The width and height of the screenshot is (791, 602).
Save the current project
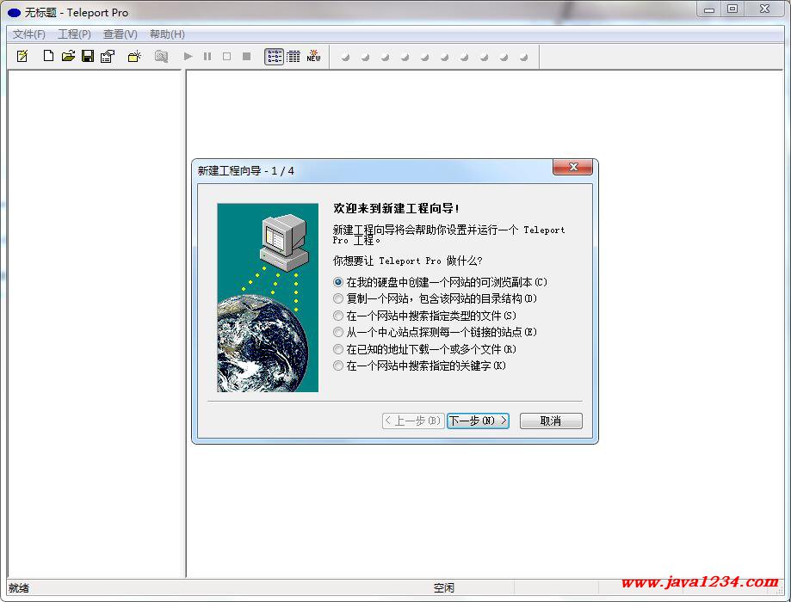88,56
